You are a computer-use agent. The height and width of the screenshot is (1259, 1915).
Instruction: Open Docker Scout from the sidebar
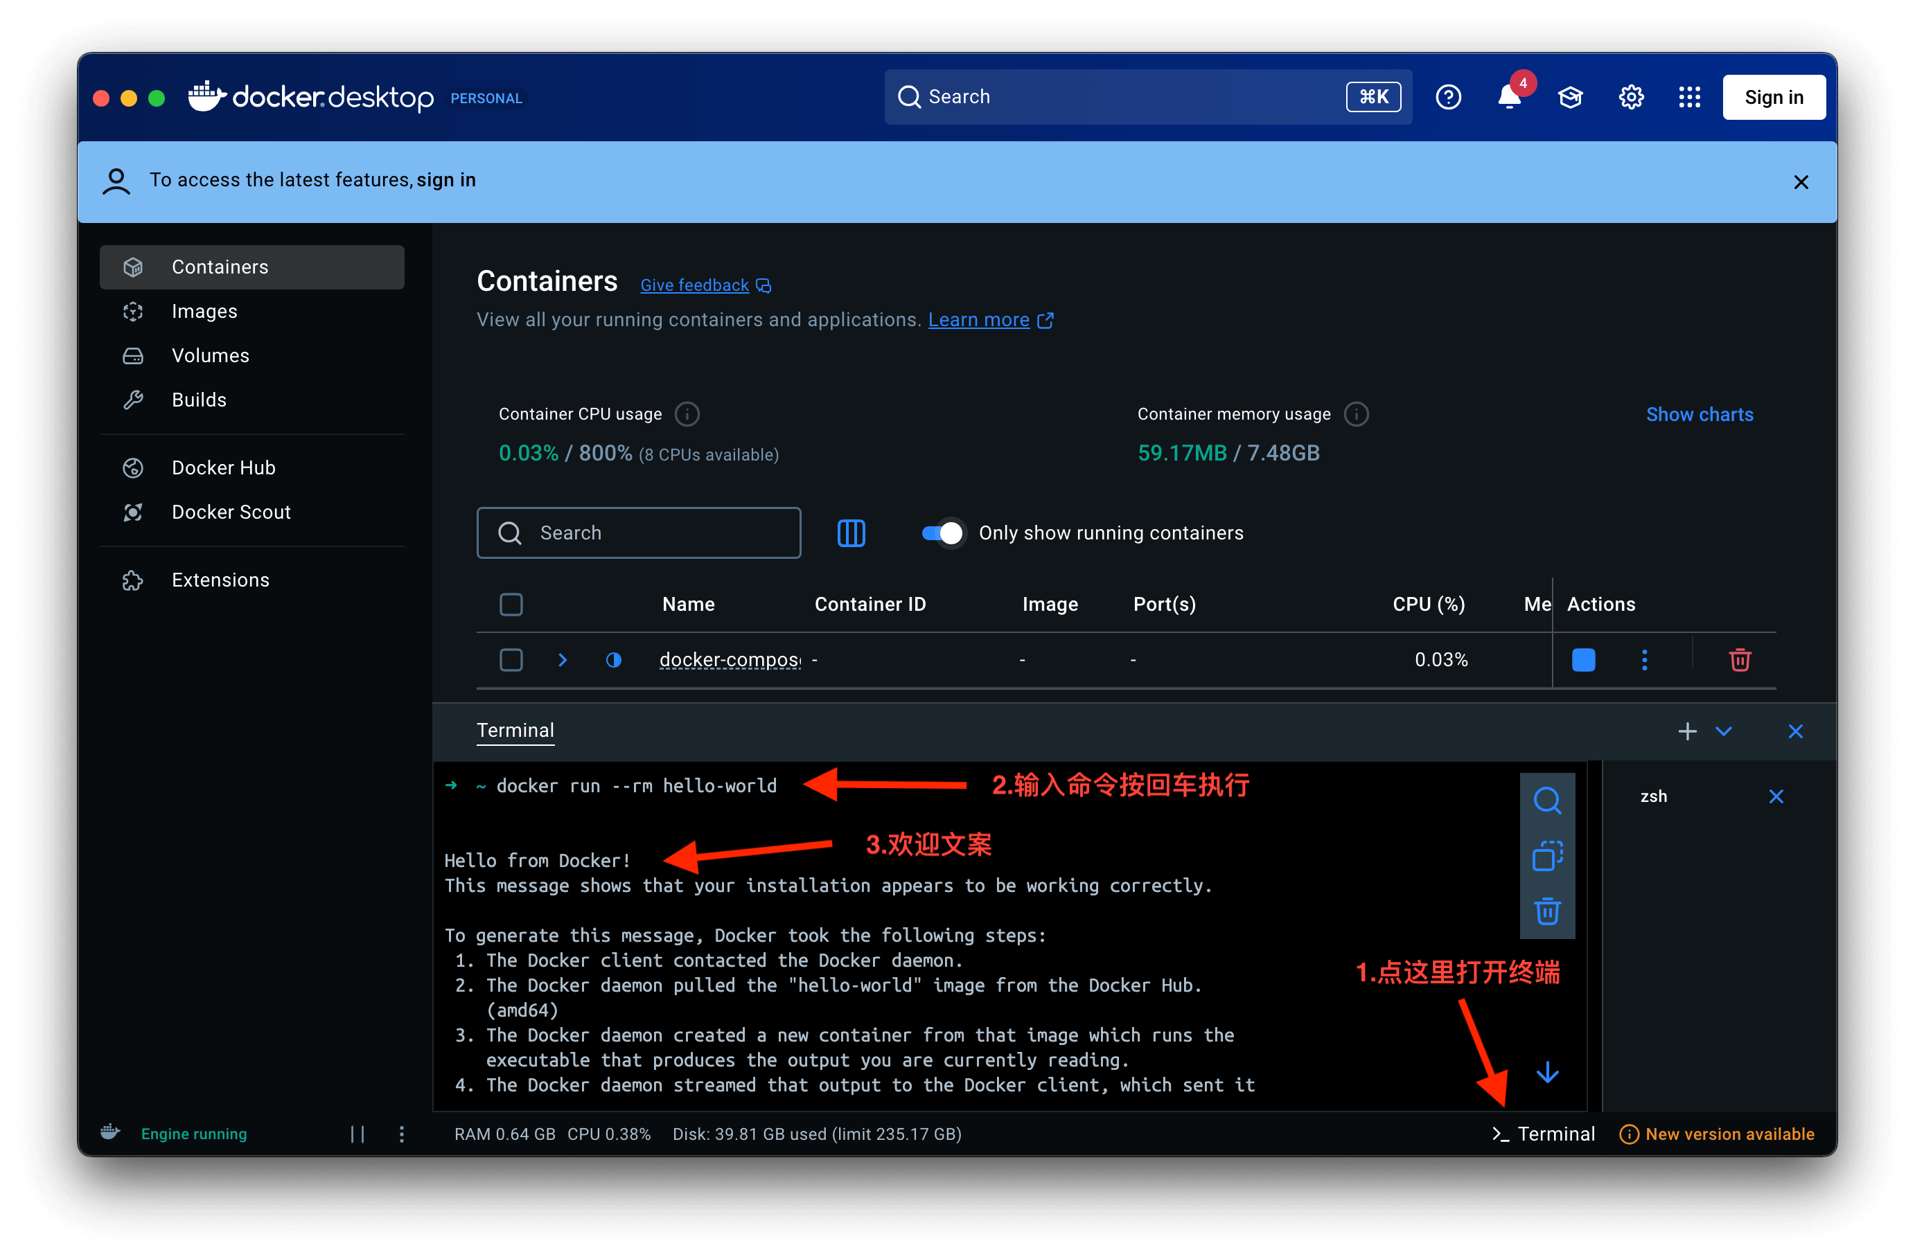231,512
